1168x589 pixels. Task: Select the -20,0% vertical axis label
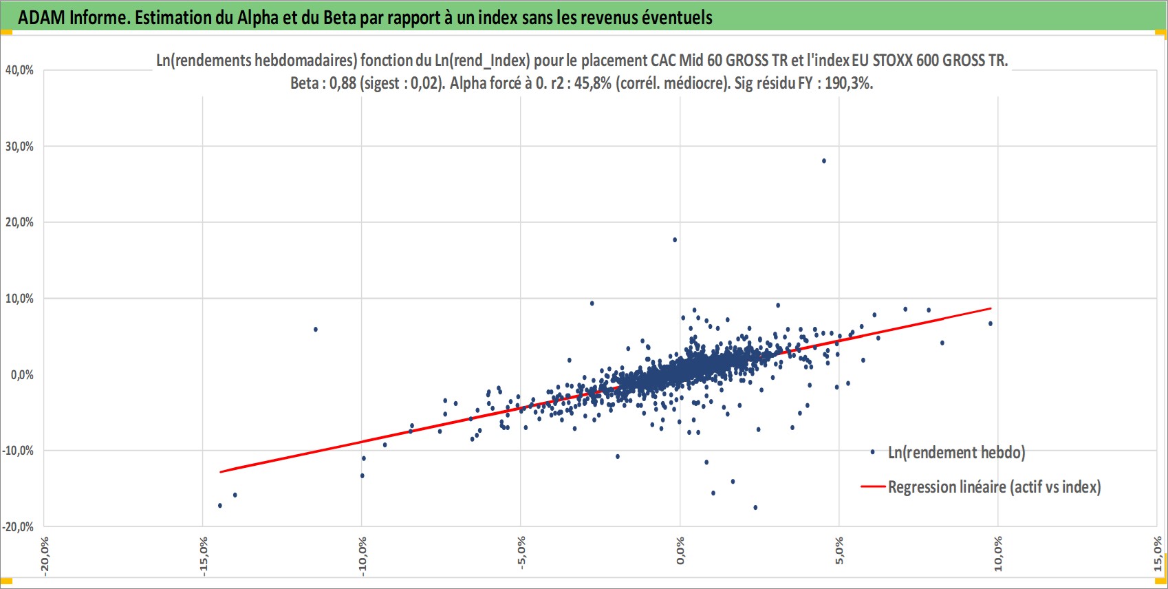[18, 527]
